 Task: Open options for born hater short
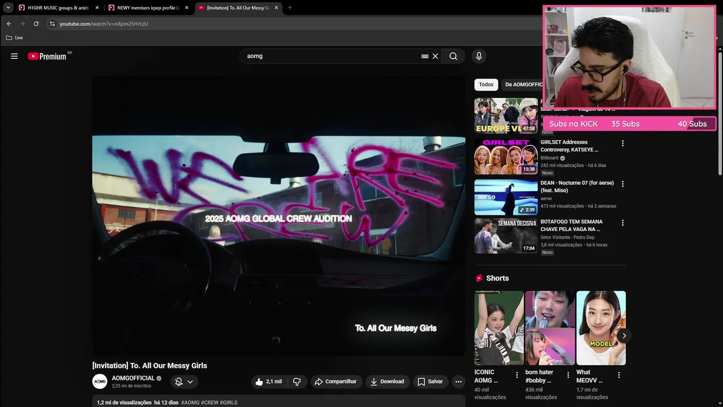(x=568, y=375)
